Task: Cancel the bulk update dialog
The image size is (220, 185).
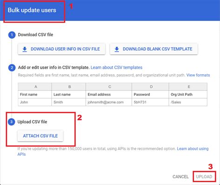Action: pos(181,177)
